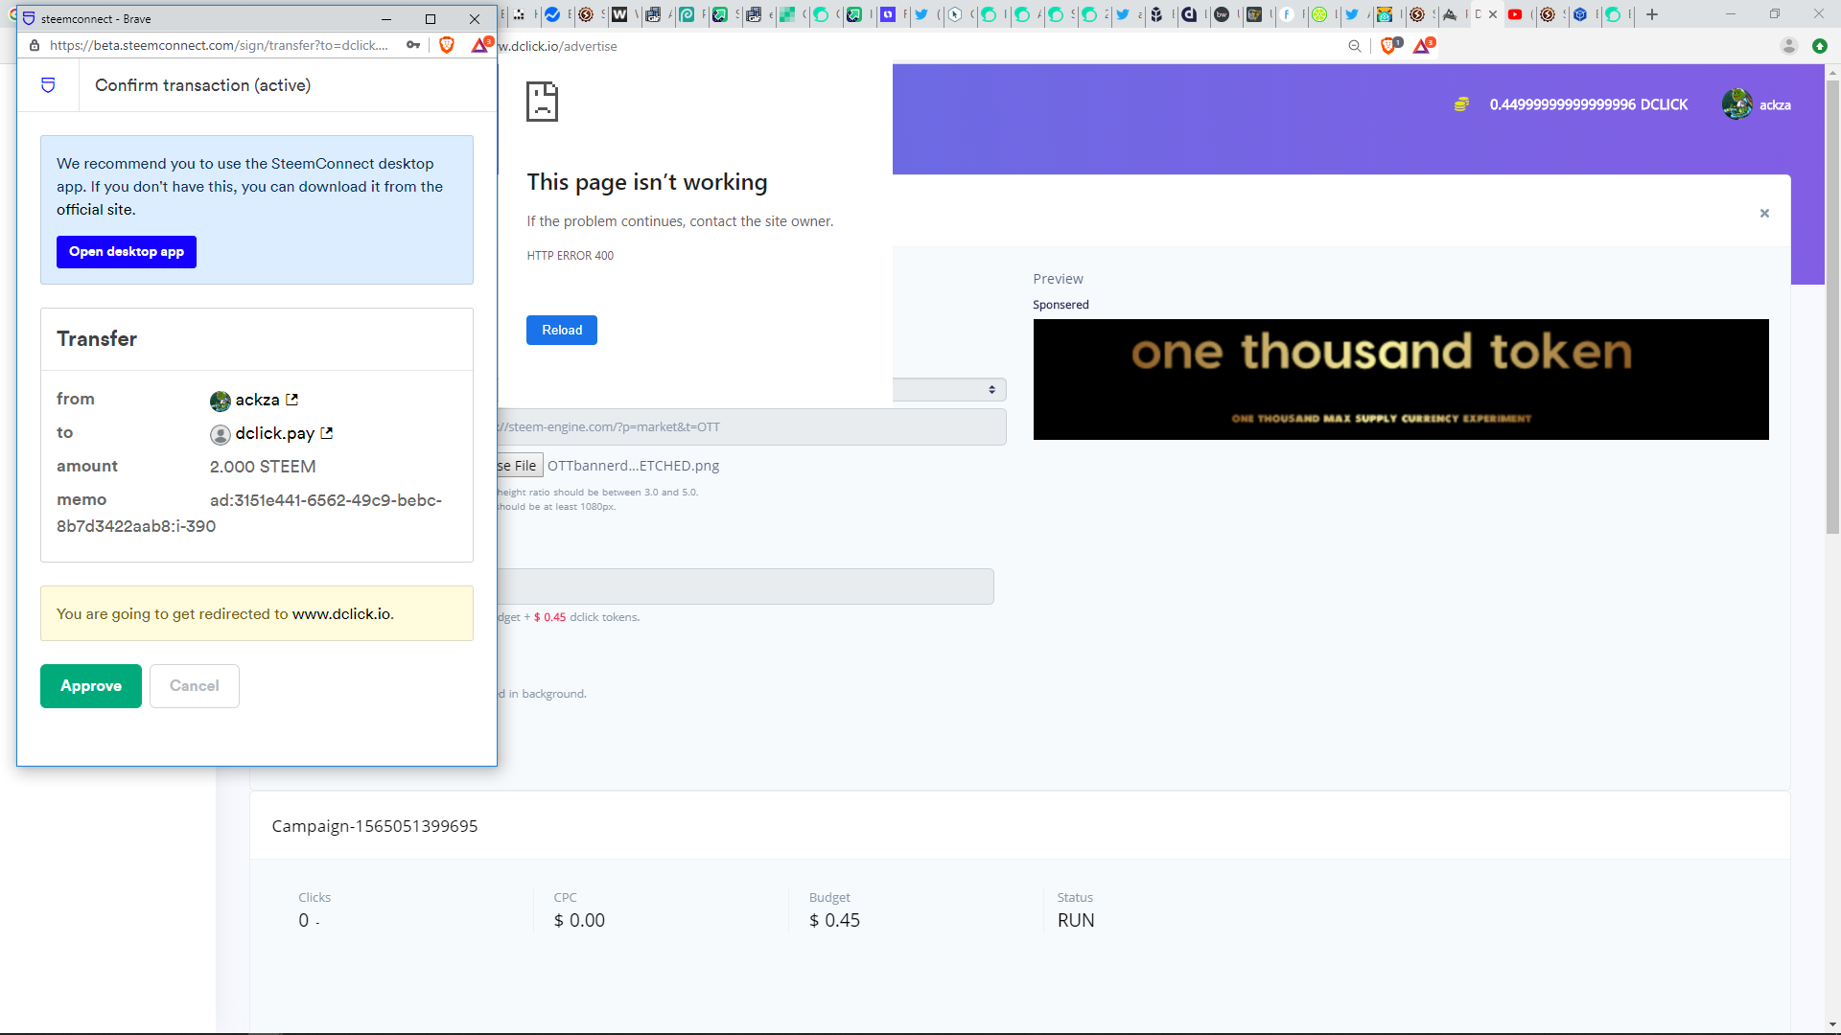Click the steem-engine.com landing URL field
Viewport: 1841px width, 1035px height.
coord(752,427)
